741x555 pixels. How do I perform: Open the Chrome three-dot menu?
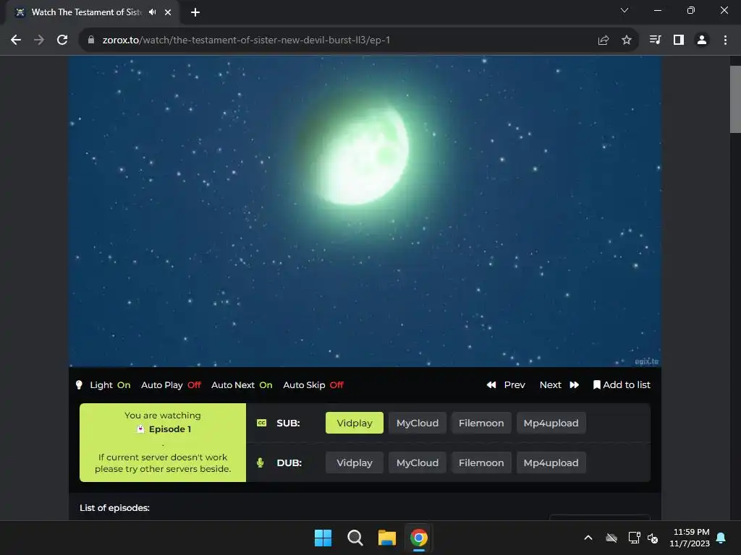coord(725,40)
